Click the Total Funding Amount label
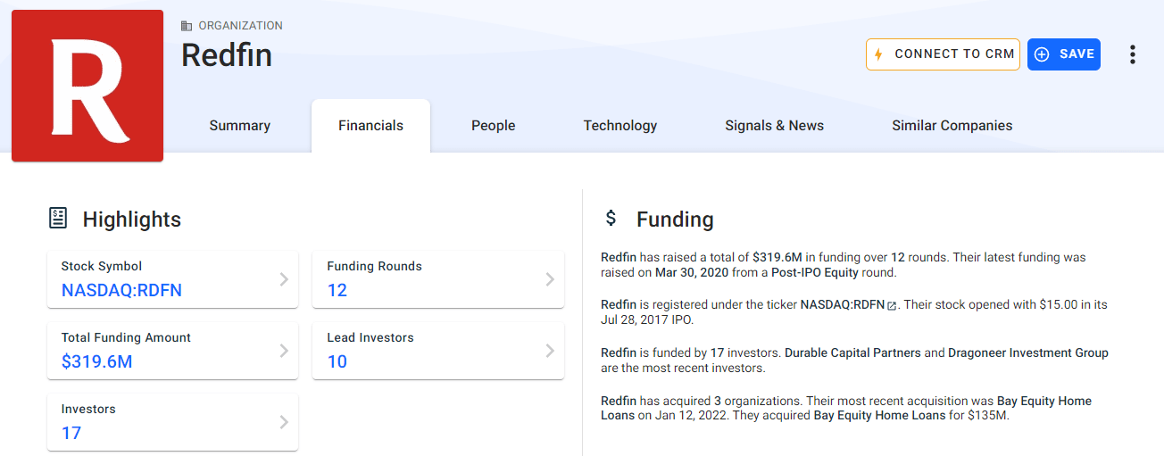This screenshot has height=456, width=1164. click(x=126, y=337)
